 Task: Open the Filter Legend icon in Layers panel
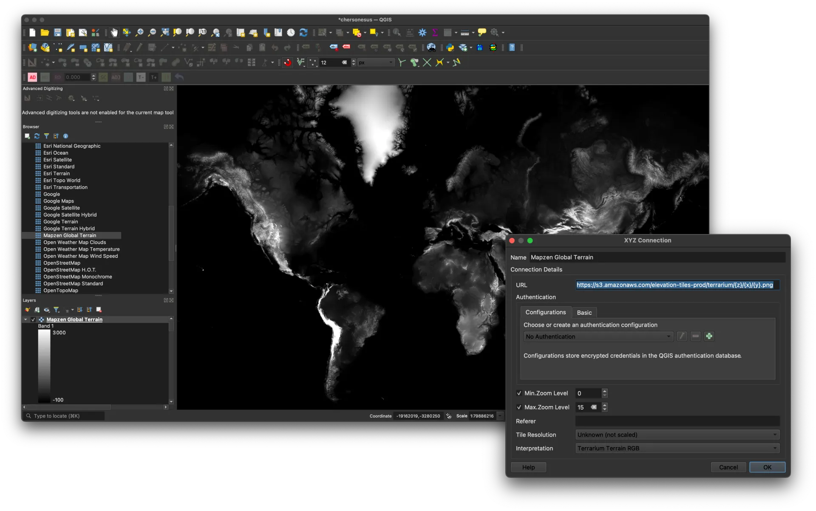click(x=57, y=310)
